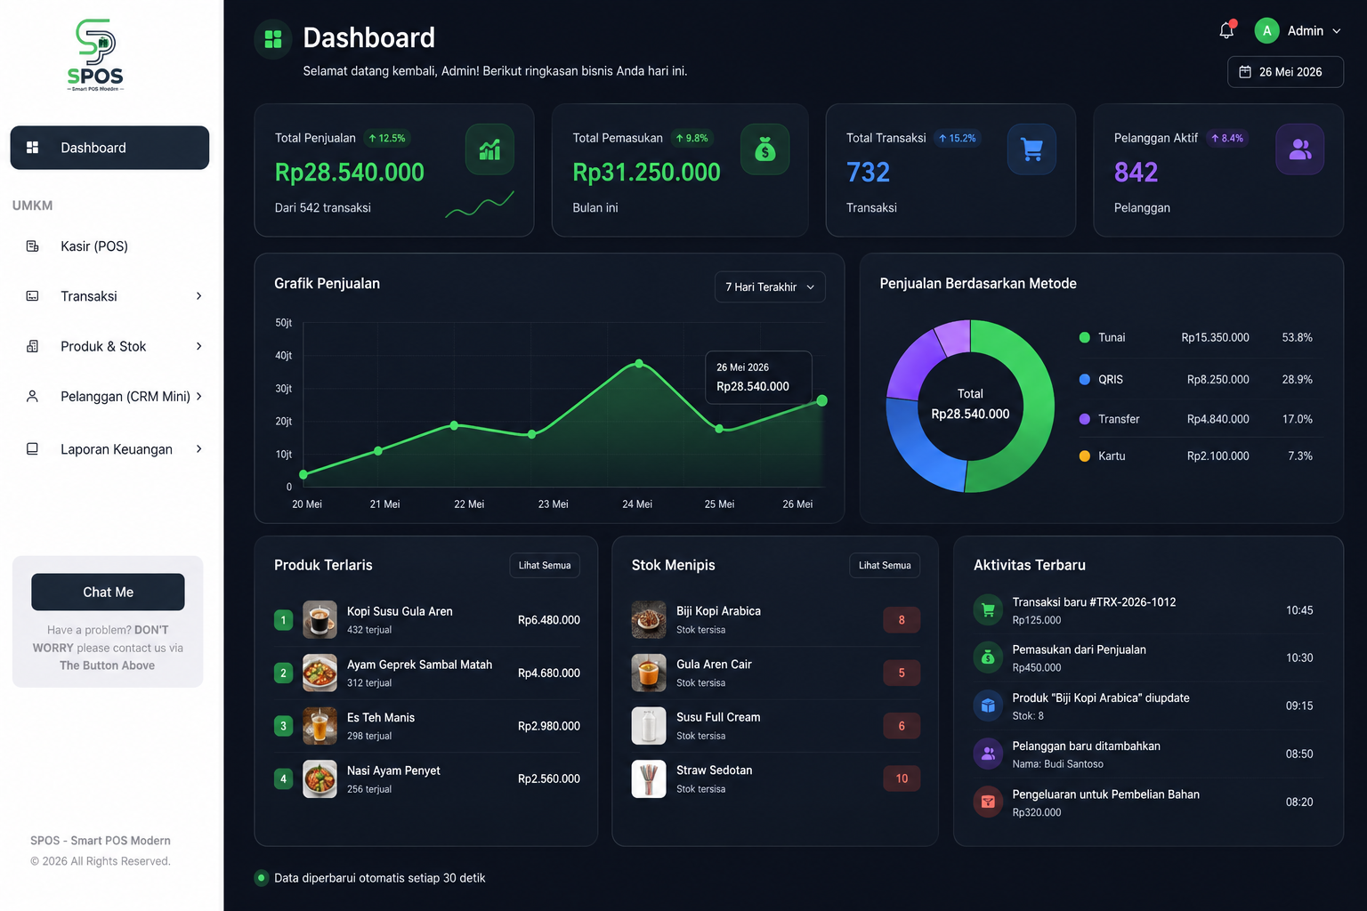Click the Laporan Keuangan sidebar icon
Viewport: 1367px width, 911px height.
point(32,449)
